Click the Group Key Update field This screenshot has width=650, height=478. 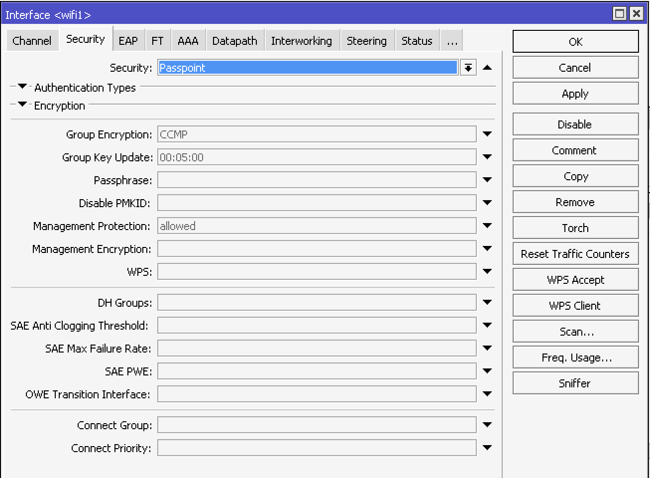(x=317, y=157)
